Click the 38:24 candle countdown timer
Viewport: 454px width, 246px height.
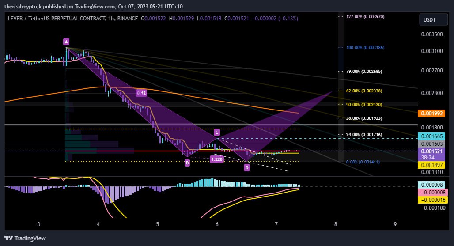428,158
